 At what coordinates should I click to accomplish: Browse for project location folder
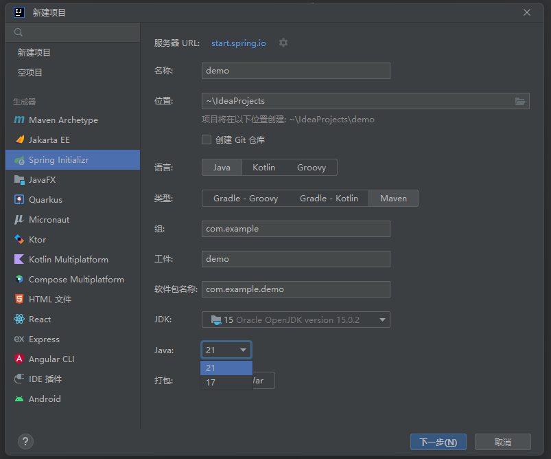click(520, 102)
